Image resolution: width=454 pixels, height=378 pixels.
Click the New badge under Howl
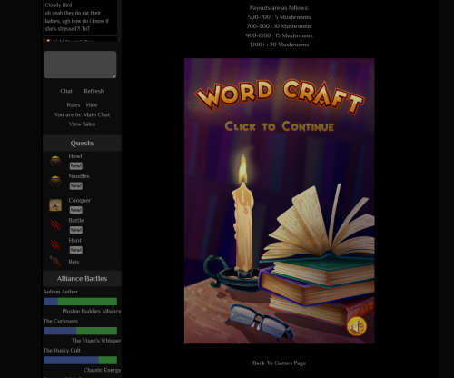pos(76,166)
